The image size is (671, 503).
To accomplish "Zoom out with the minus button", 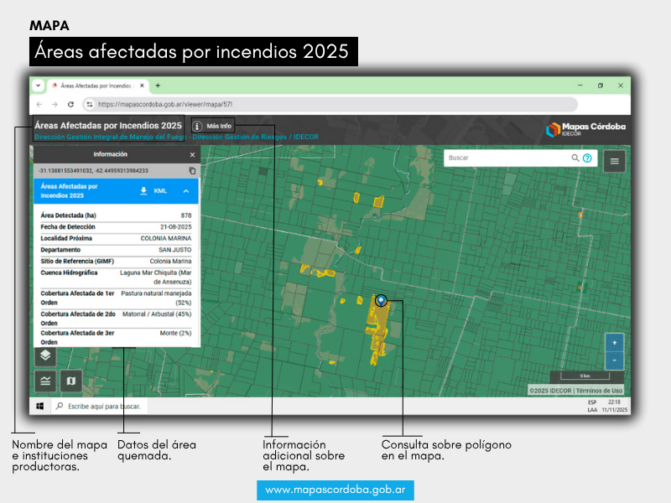I will click(615, 360).
